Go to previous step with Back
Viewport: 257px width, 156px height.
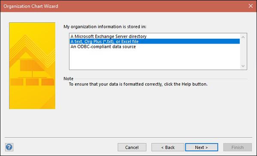pos(168,147)
